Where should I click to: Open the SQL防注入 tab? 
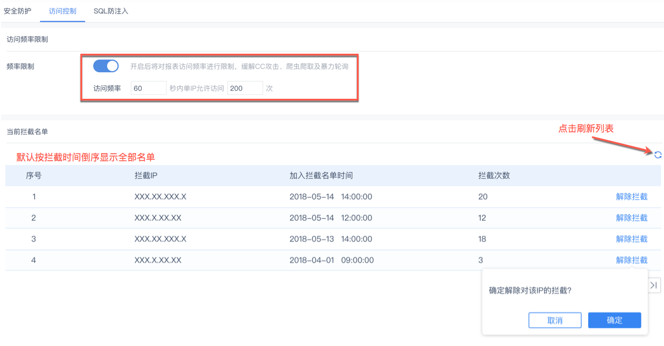(x=110, y=11)
